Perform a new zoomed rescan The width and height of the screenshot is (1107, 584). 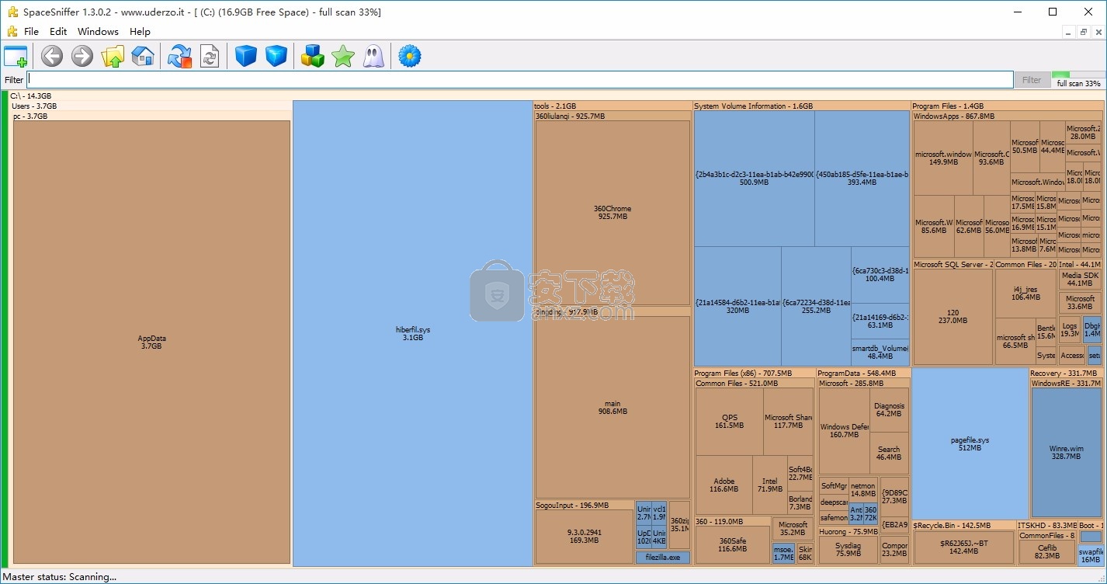click(x=210, y=56)
